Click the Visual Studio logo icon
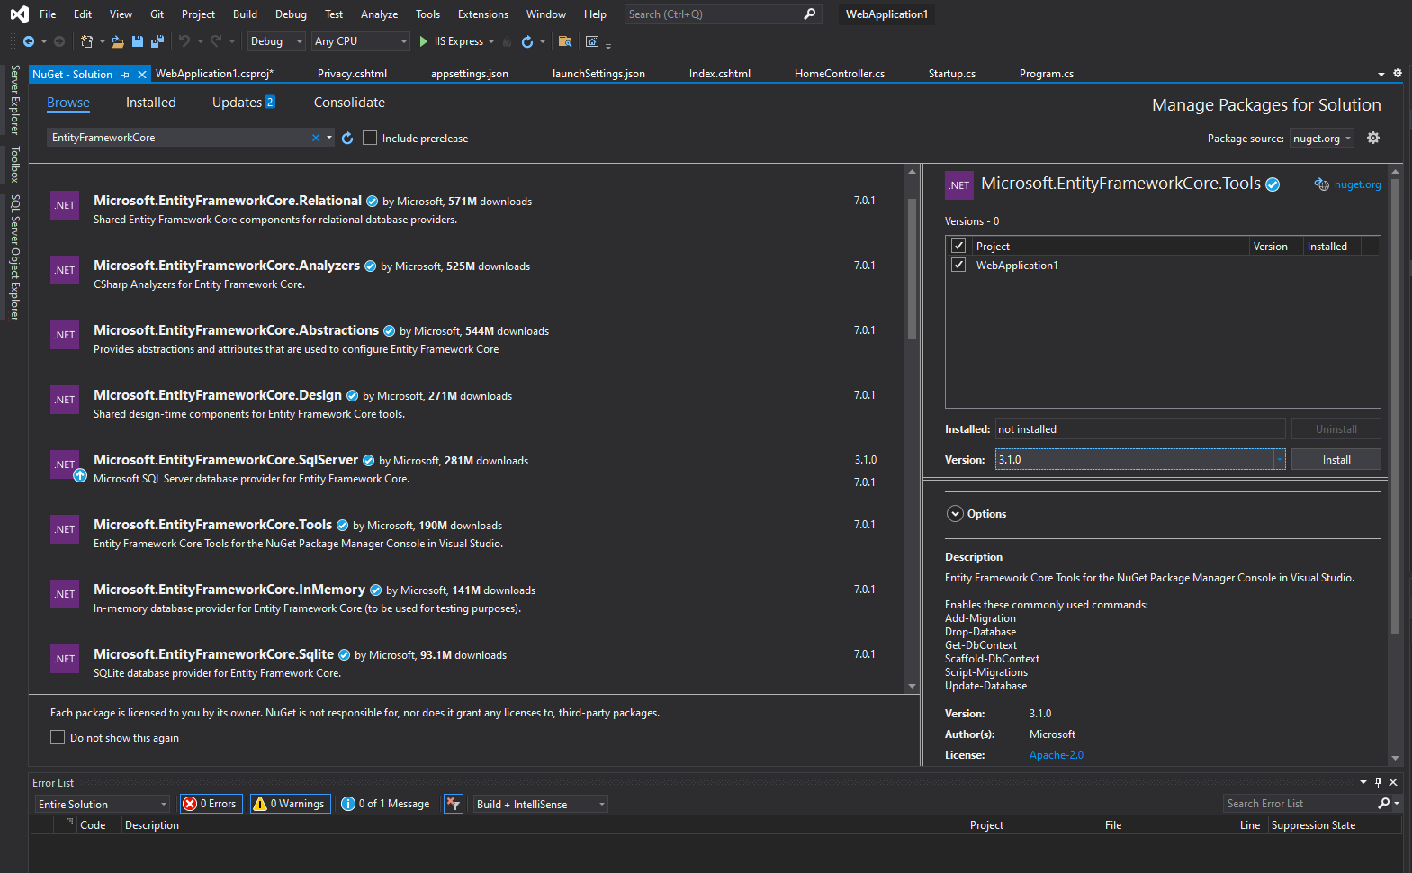This screenshot has width=1412, height=873. pyautogui.click(x=19, y=14)
